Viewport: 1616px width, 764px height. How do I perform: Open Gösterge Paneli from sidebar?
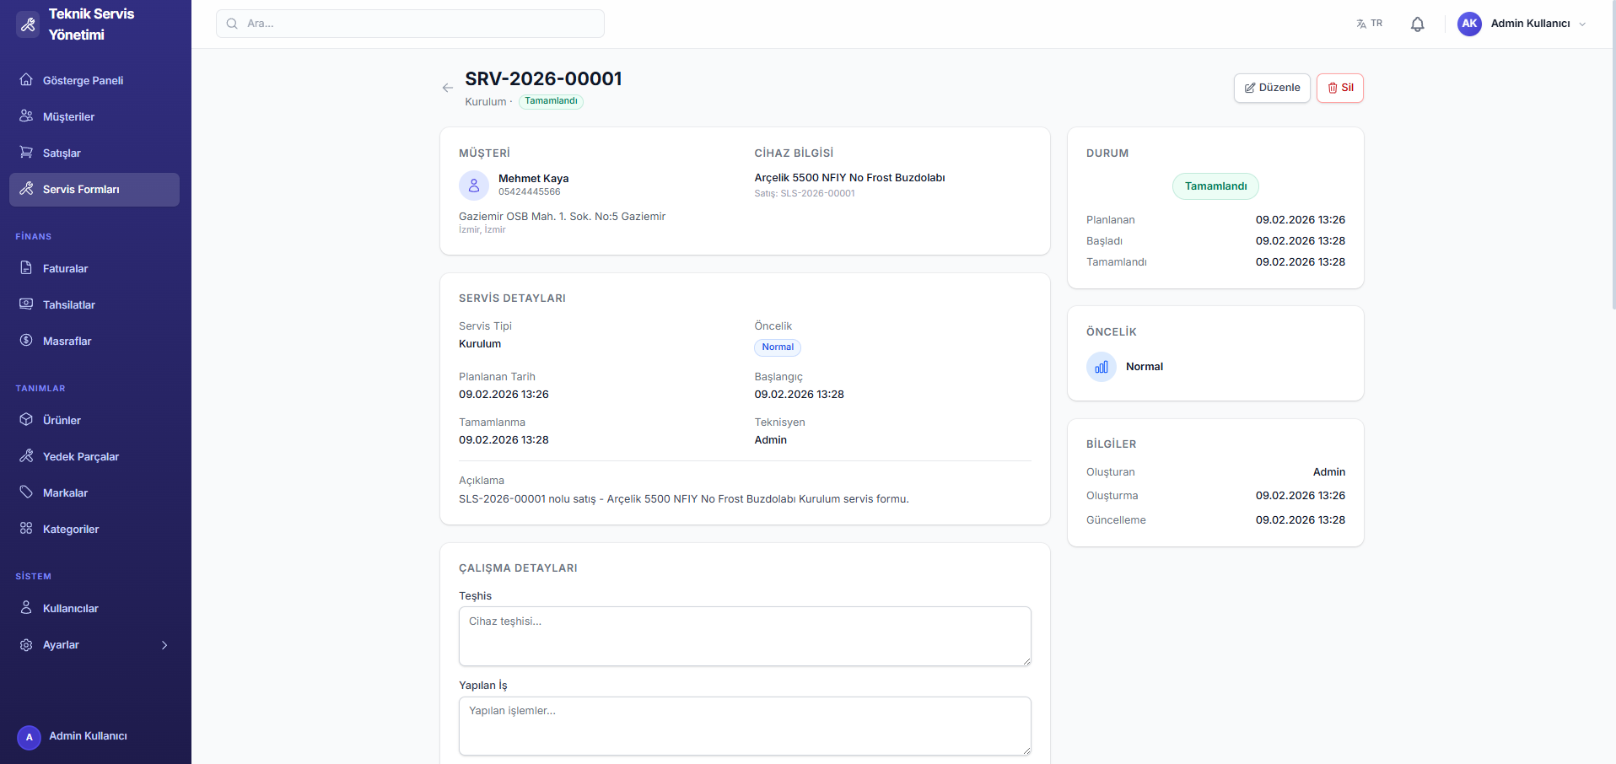(83, 81)
